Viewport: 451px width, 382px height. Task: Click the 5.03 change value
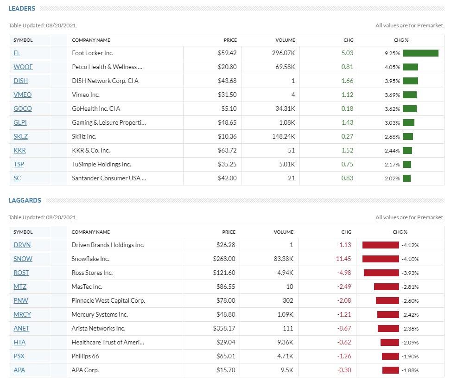click(347, 53)
